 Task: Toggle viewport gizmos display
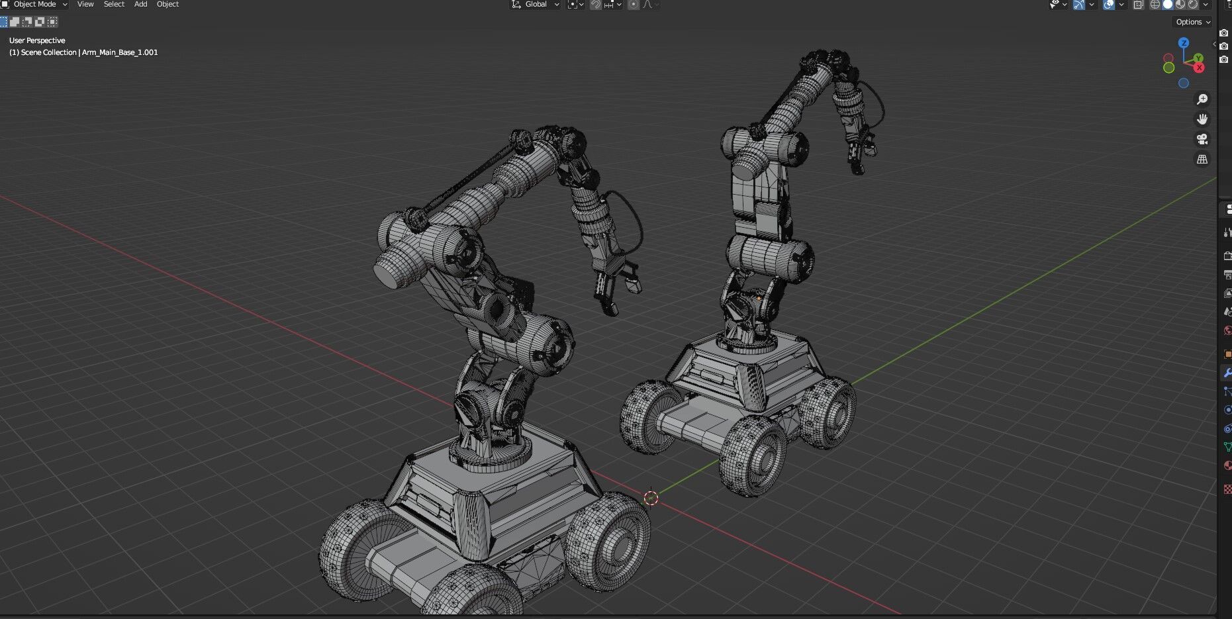coord(1078,5)
